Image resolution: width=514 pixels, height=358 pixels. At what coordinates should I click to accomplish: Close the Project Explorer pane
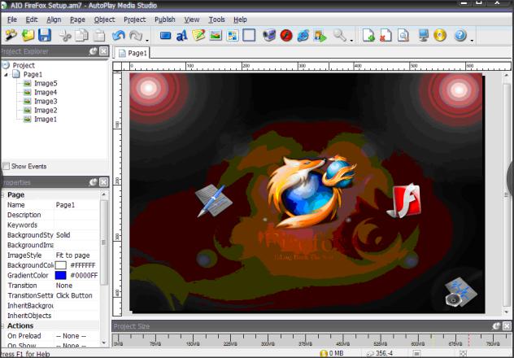(x=103, y=51)
